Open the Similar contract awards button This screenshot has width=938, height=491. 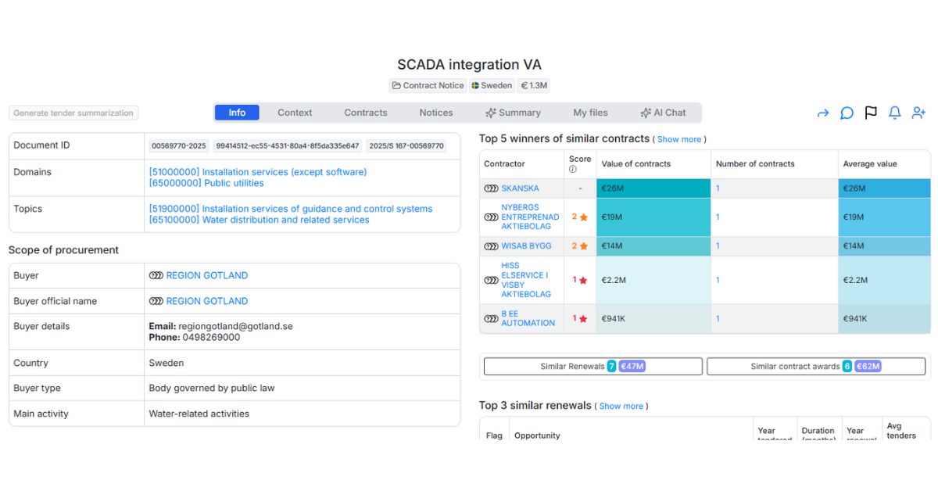(815, 366)
